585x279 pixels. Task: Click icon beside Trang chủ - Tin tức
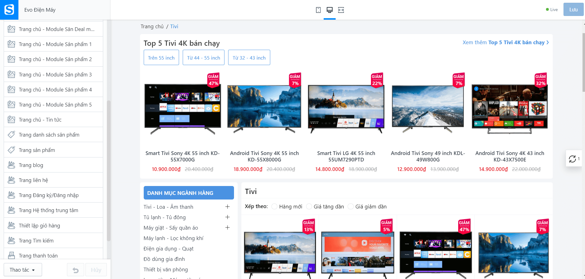pos(11,120)
